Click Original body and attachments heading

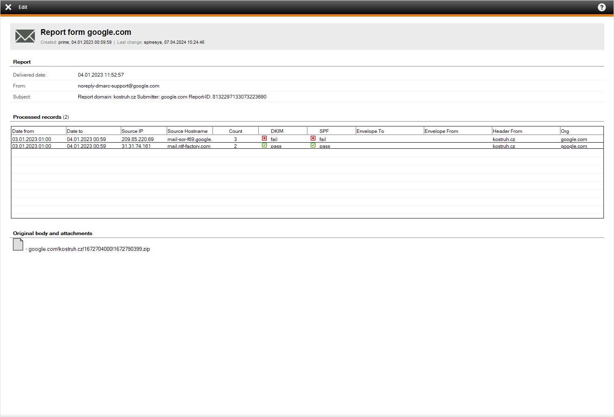pyautogui.click(x=53, y=233)
